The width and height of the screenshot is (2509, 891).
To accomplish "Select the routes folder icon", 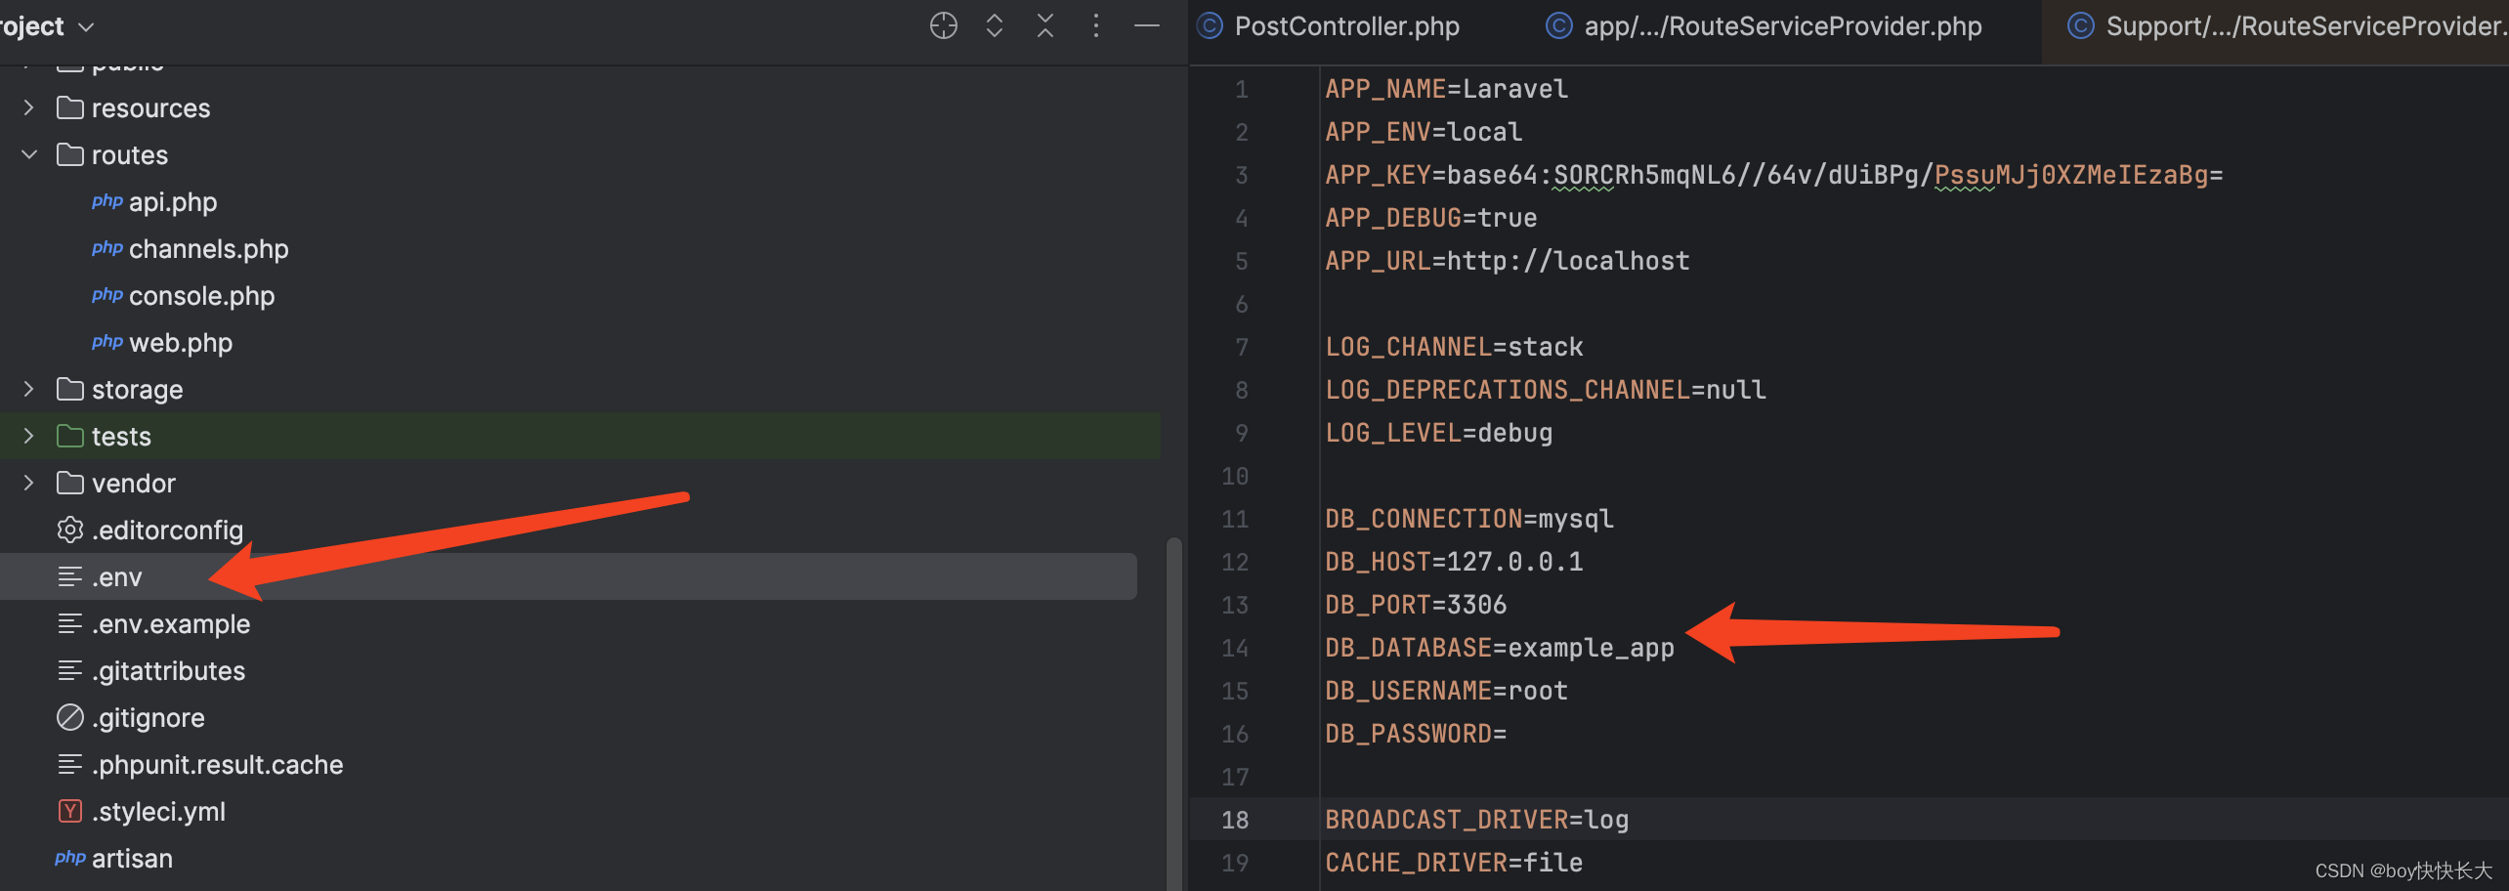I will 69,154.
